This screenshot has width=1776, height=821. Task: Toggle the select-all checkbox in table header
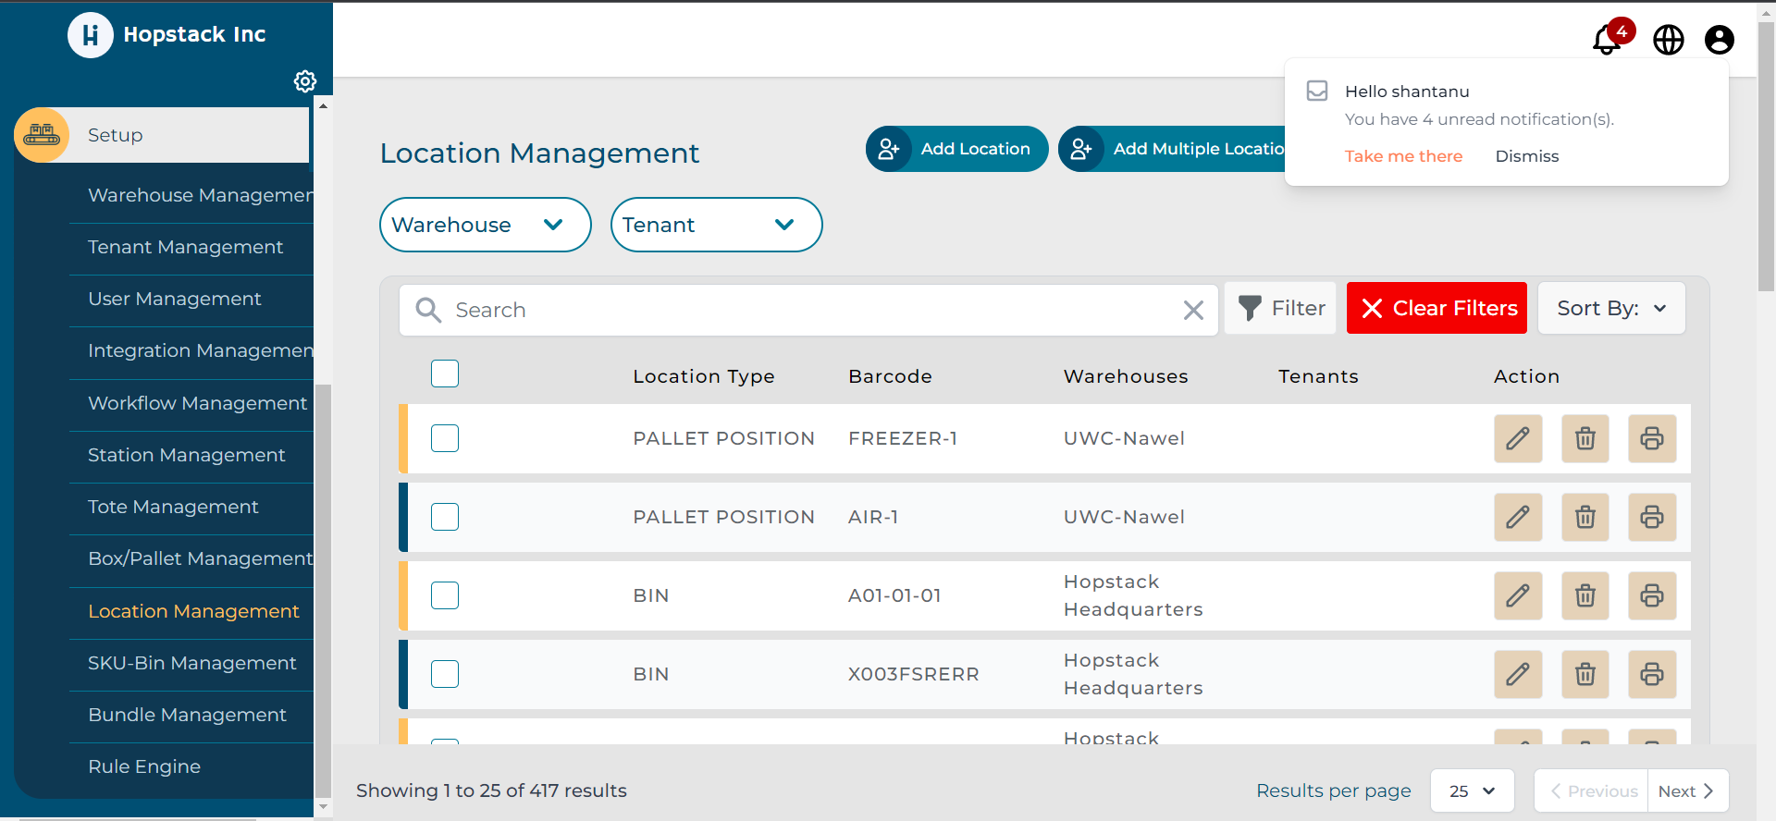coord(445,374)
